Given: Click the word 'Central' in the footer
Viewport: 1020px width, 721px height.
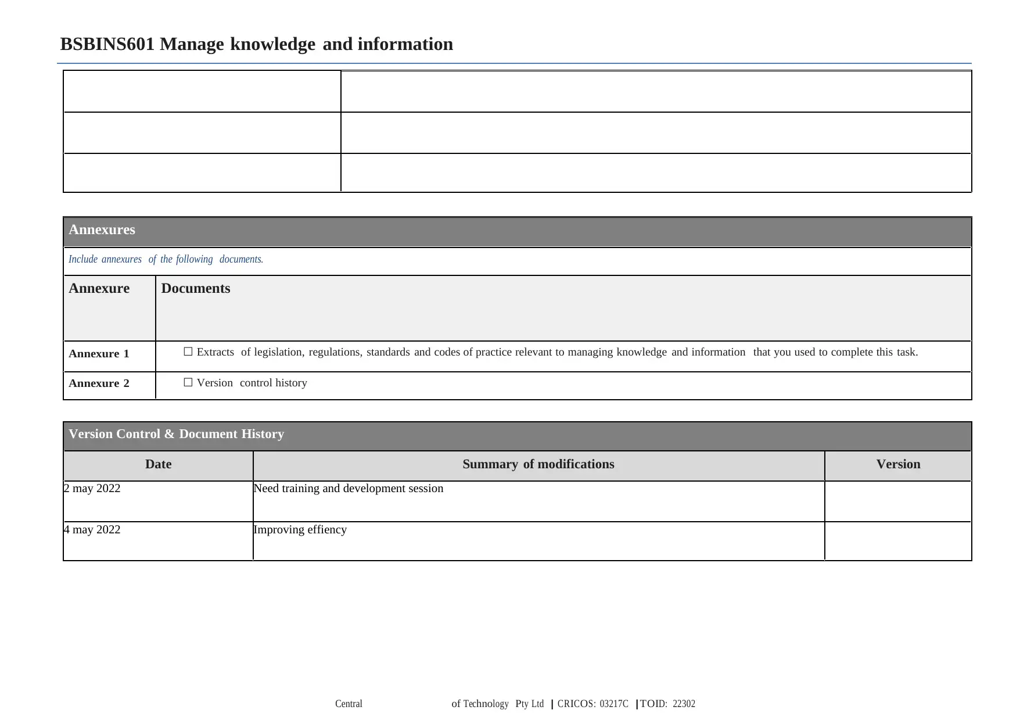Looking at the screenshot, I should pos(349,704).
